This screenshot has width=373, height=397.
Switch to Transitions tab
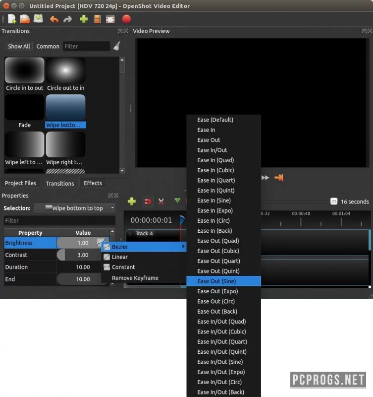click(60, 183)
